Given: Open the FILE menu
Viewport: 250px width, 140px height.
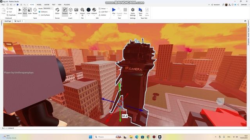Looking at the screenshot, I should click(3, 5).
